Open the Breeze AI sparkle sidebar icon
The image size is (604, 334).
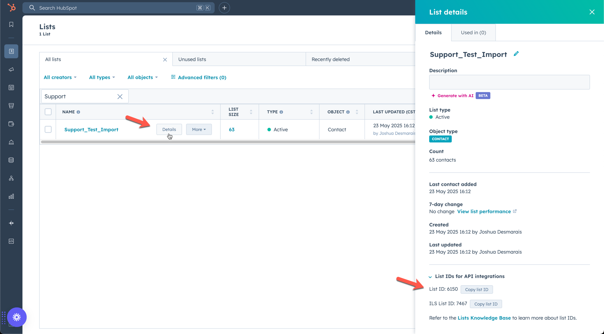pos(11,223)
